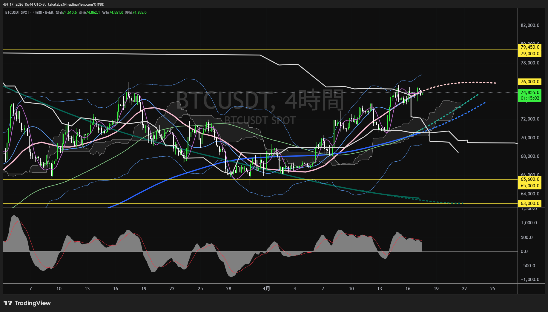The image size is (548, 312).
Task: Click the 安値 low value 74,551.0
Action: point(116,13)
